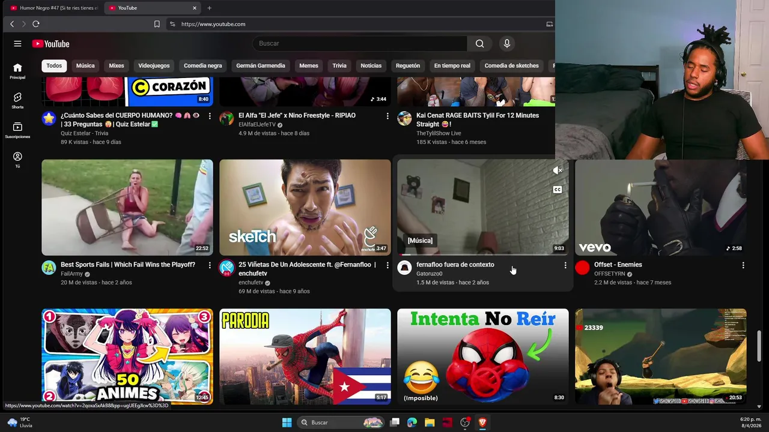Select the Noticias filter chip
The image size is (769, 432).
[371, 65]
